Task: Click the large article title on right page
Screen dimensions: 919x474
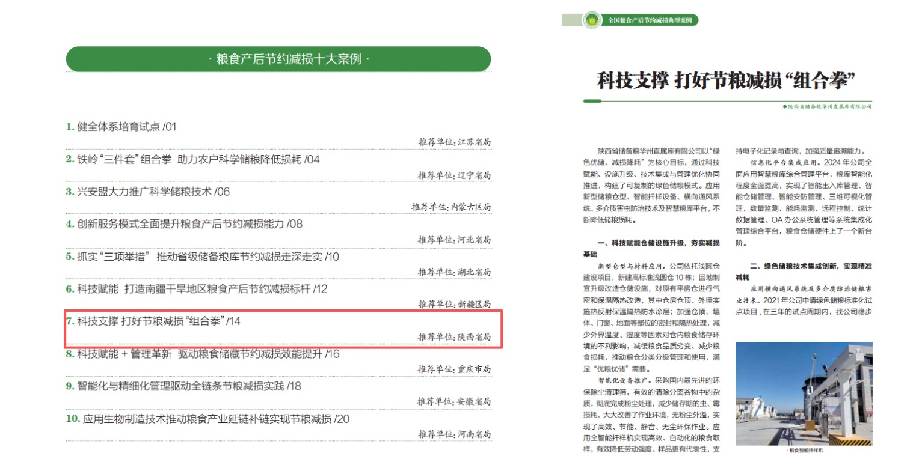Action: pos(726,81)
